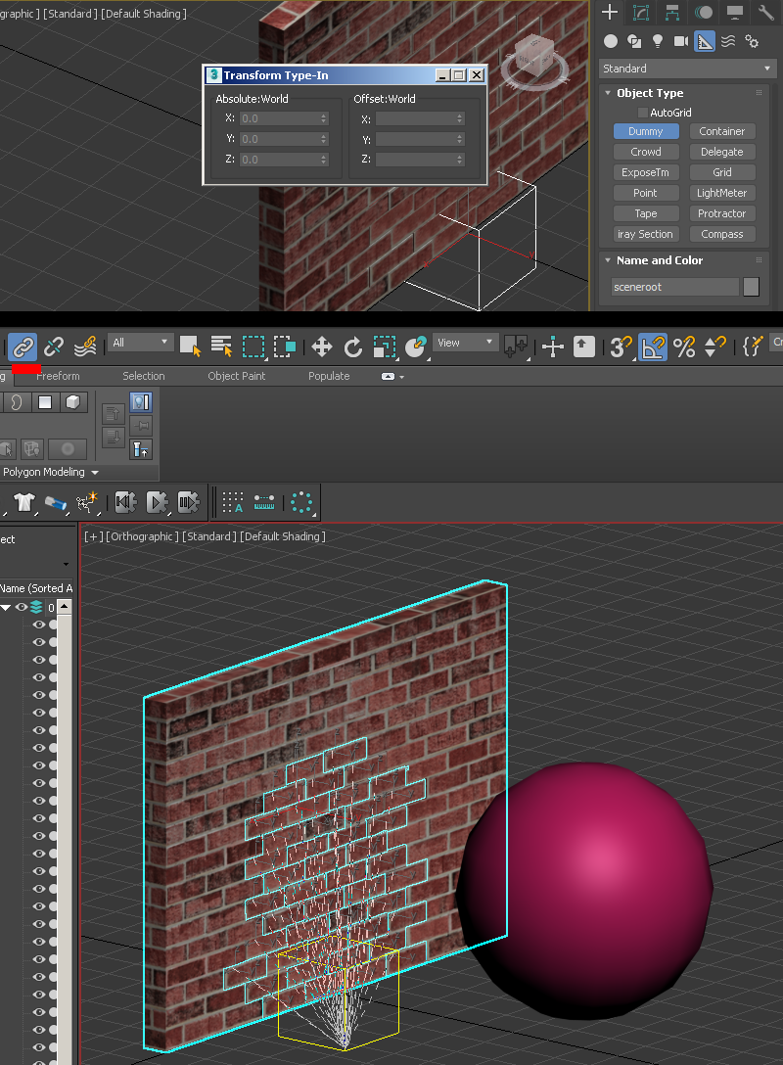
Task: Open Edit Named Selection Sets icon
Action: tap(752, 347)
